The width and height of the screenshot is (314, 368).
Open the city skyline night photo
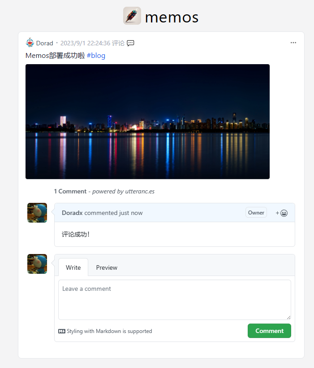(x=148, y=122)
